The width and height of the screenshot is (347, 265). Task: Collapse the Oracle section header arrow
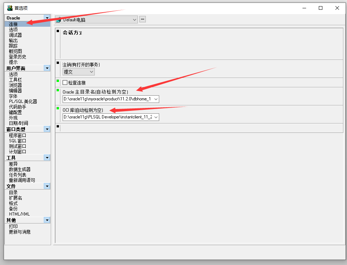point(47,18)
